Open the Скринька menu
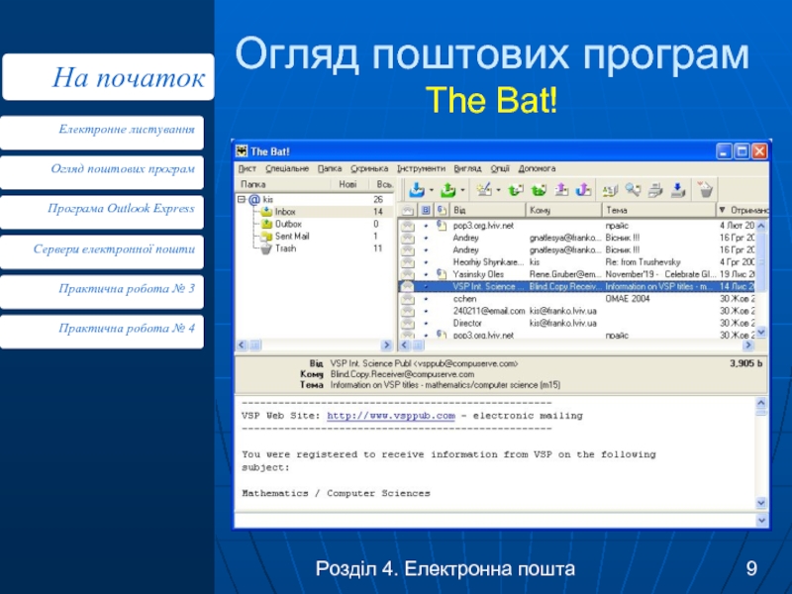Image resolution: width=792 pixels, height=594 pixels. [369, 168]
